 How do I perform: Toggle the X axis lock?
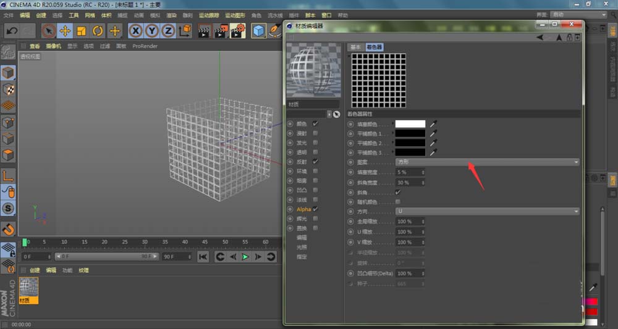[x=135, y=31]
